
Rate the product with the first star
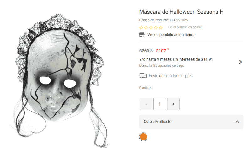pyautogui.click(x=141, y=28)
